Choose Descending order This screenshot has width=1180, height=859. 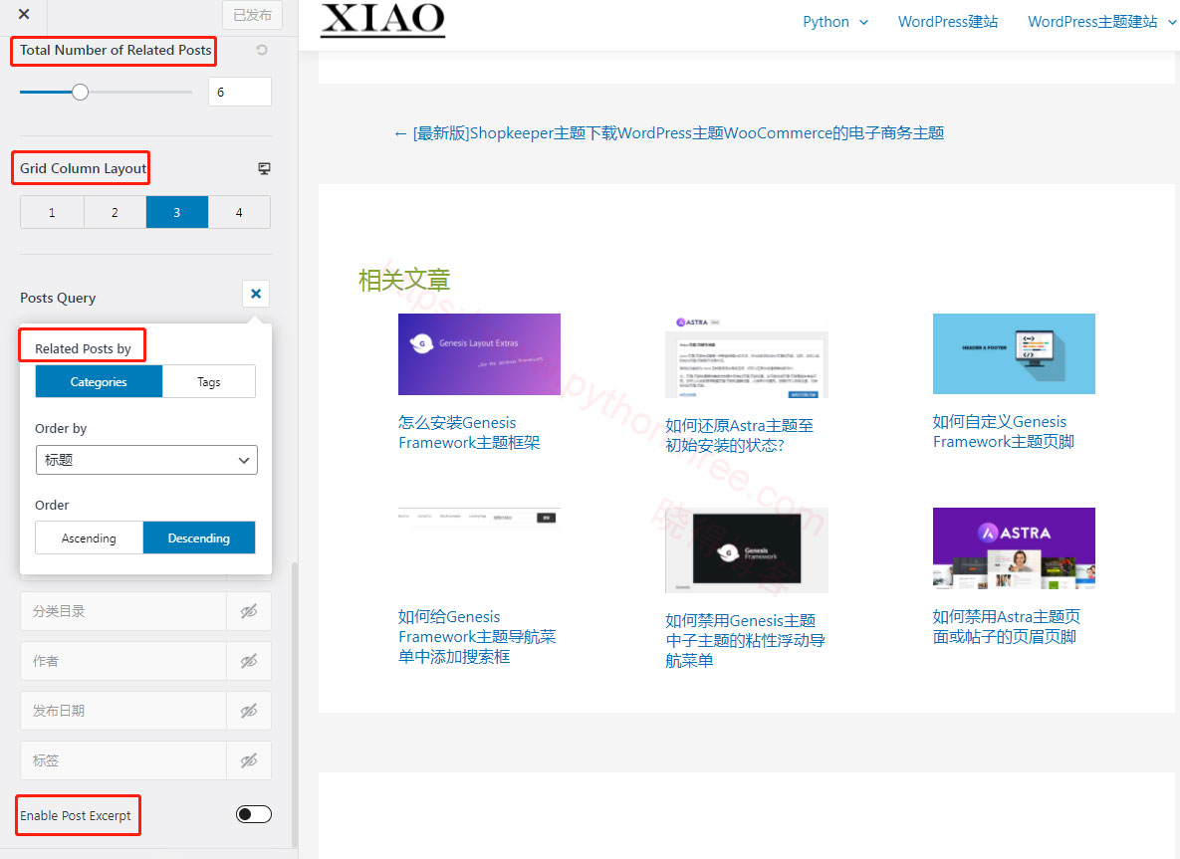199,537
